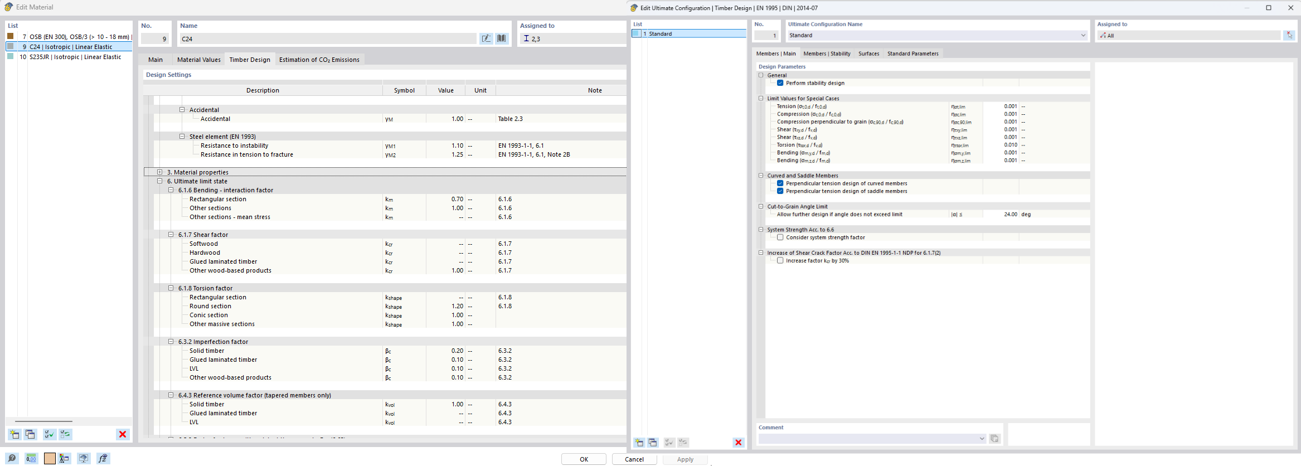Click the new material icon below the list

14,434
